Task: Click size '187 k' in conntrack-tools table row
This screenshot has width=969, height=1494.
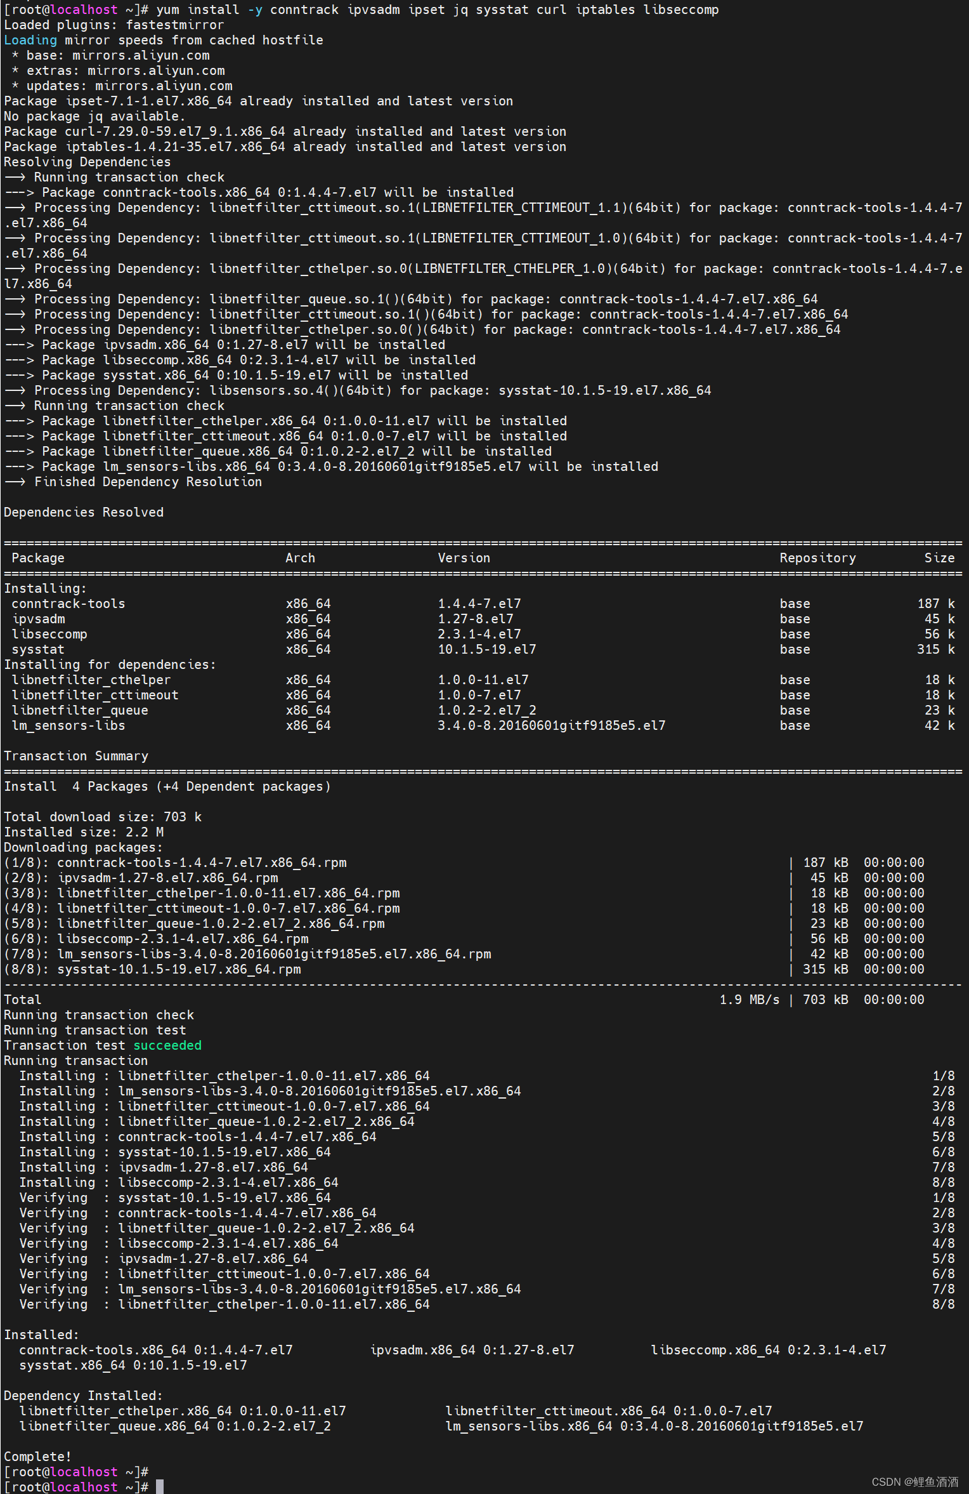Action: 936,604
